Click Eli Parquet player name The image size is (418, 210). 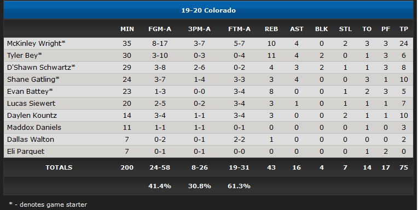(x=26, y=151)
